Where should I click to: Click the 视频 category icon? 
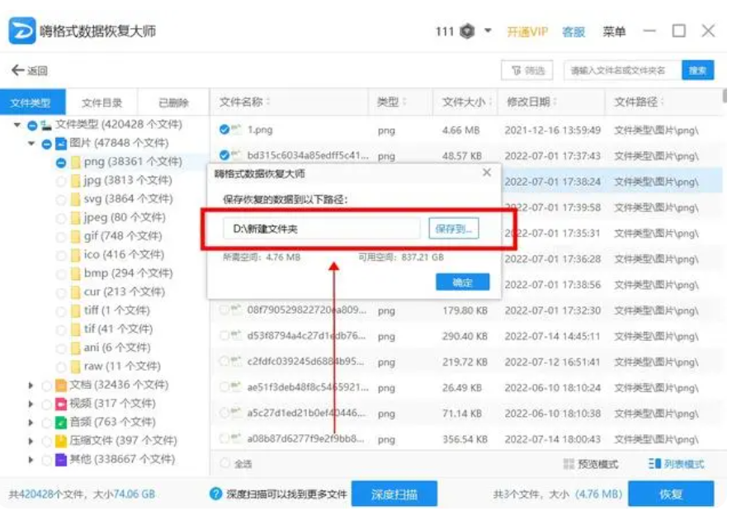pyautogui.click(x=61, y=404)
